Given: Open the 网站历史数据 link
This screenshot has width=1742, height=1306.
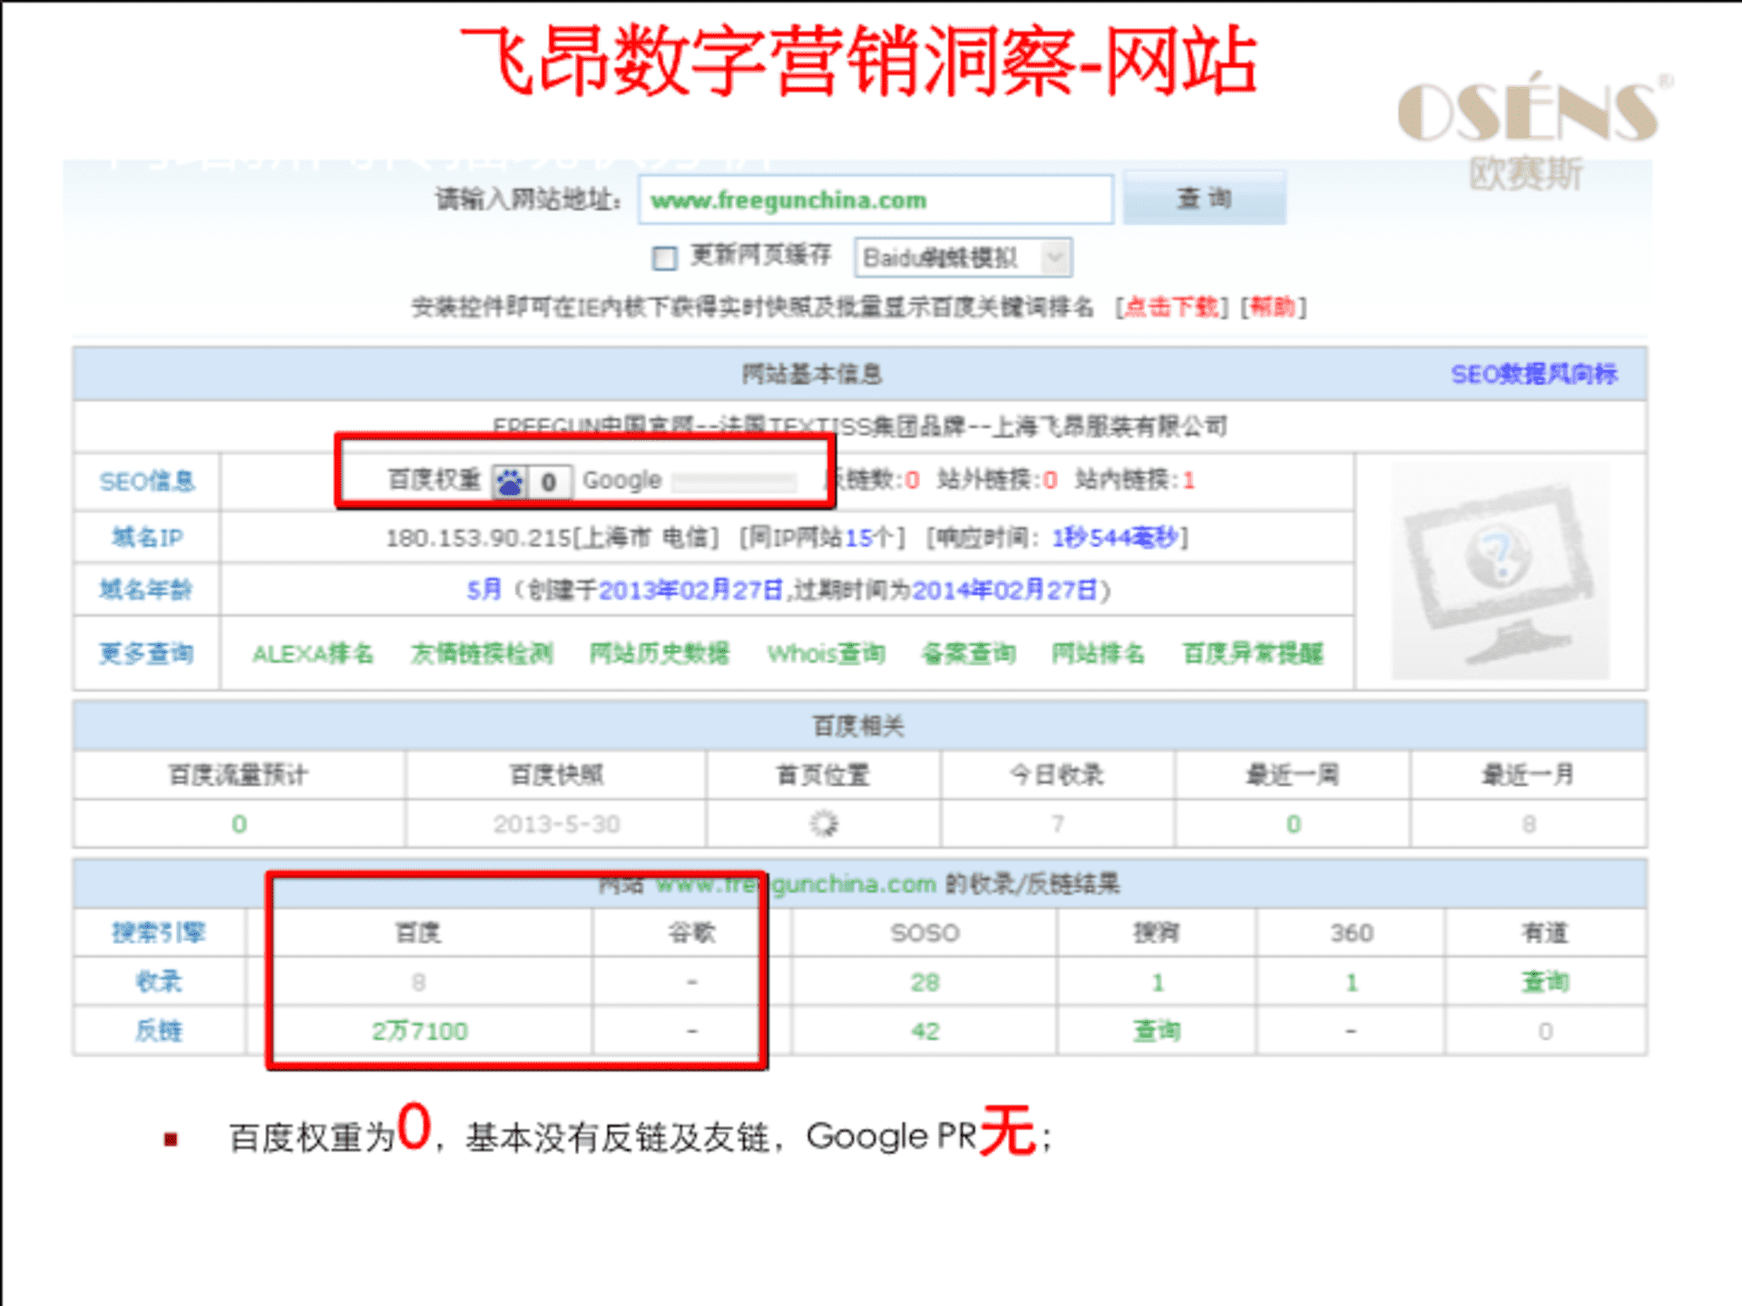Looking at the screenshot, I should click(659, 653).
